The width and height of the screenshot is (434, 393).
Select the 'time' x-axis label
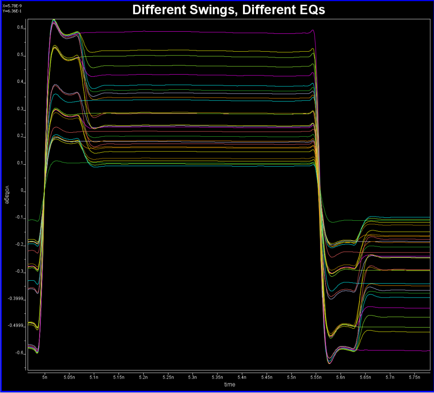pyautogui.click(x=230, y=385)
